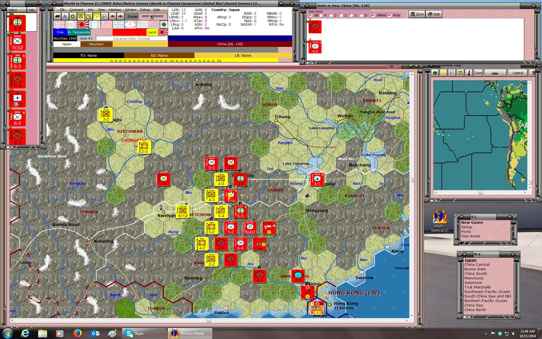Click the blue A map labels icon
This screenshot has height=339, width=542.
tap(64, 17)
